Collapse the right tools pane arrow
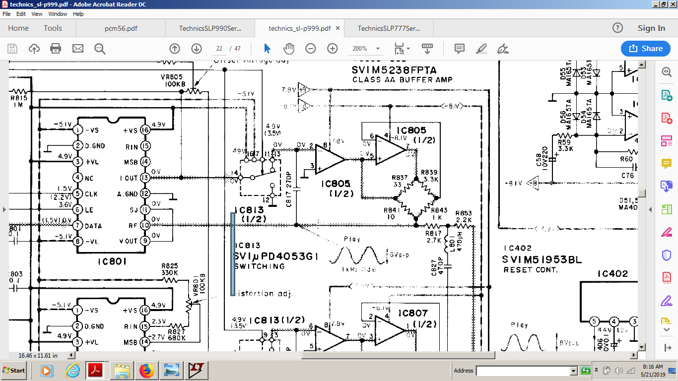 tap(651, 209)
